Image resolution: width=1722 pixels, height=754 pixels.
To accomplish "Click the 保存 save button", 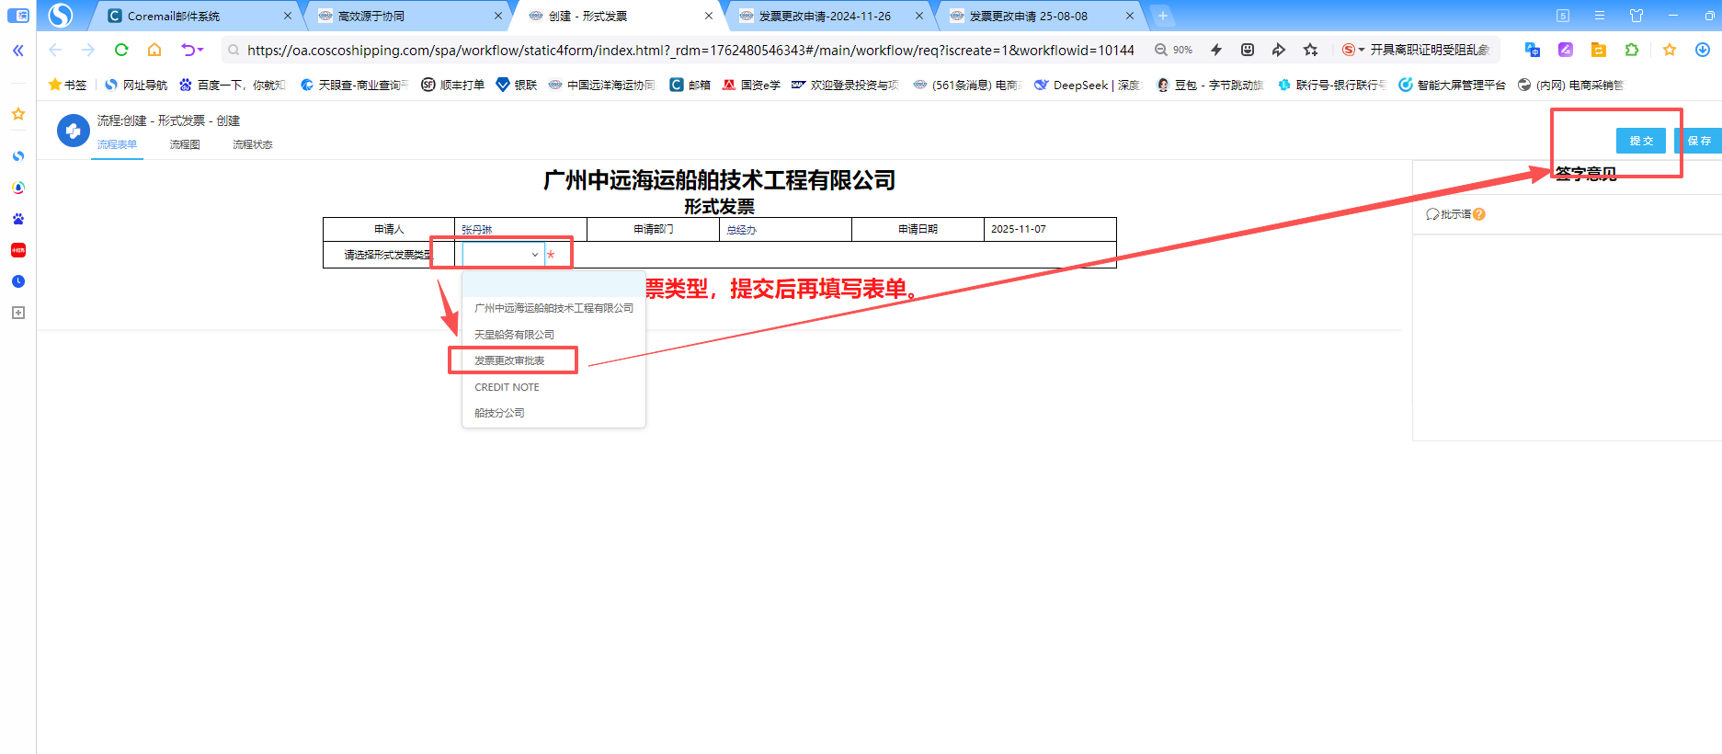I will [x=1699, y=141].
